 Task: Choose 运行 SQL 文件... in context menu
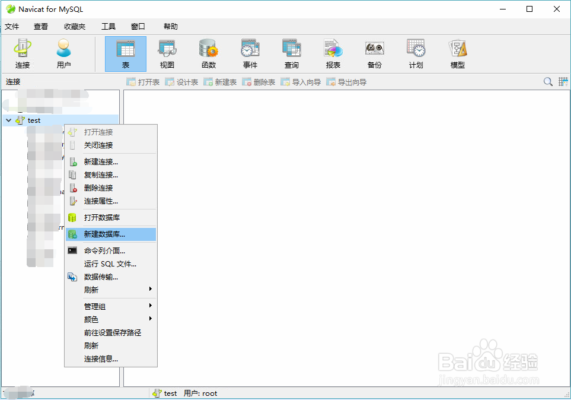click(x=111, y=264)
